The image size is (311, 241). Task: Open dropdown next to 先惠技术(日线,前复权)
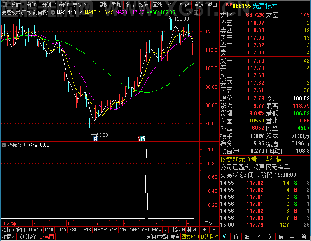point(53,13)
